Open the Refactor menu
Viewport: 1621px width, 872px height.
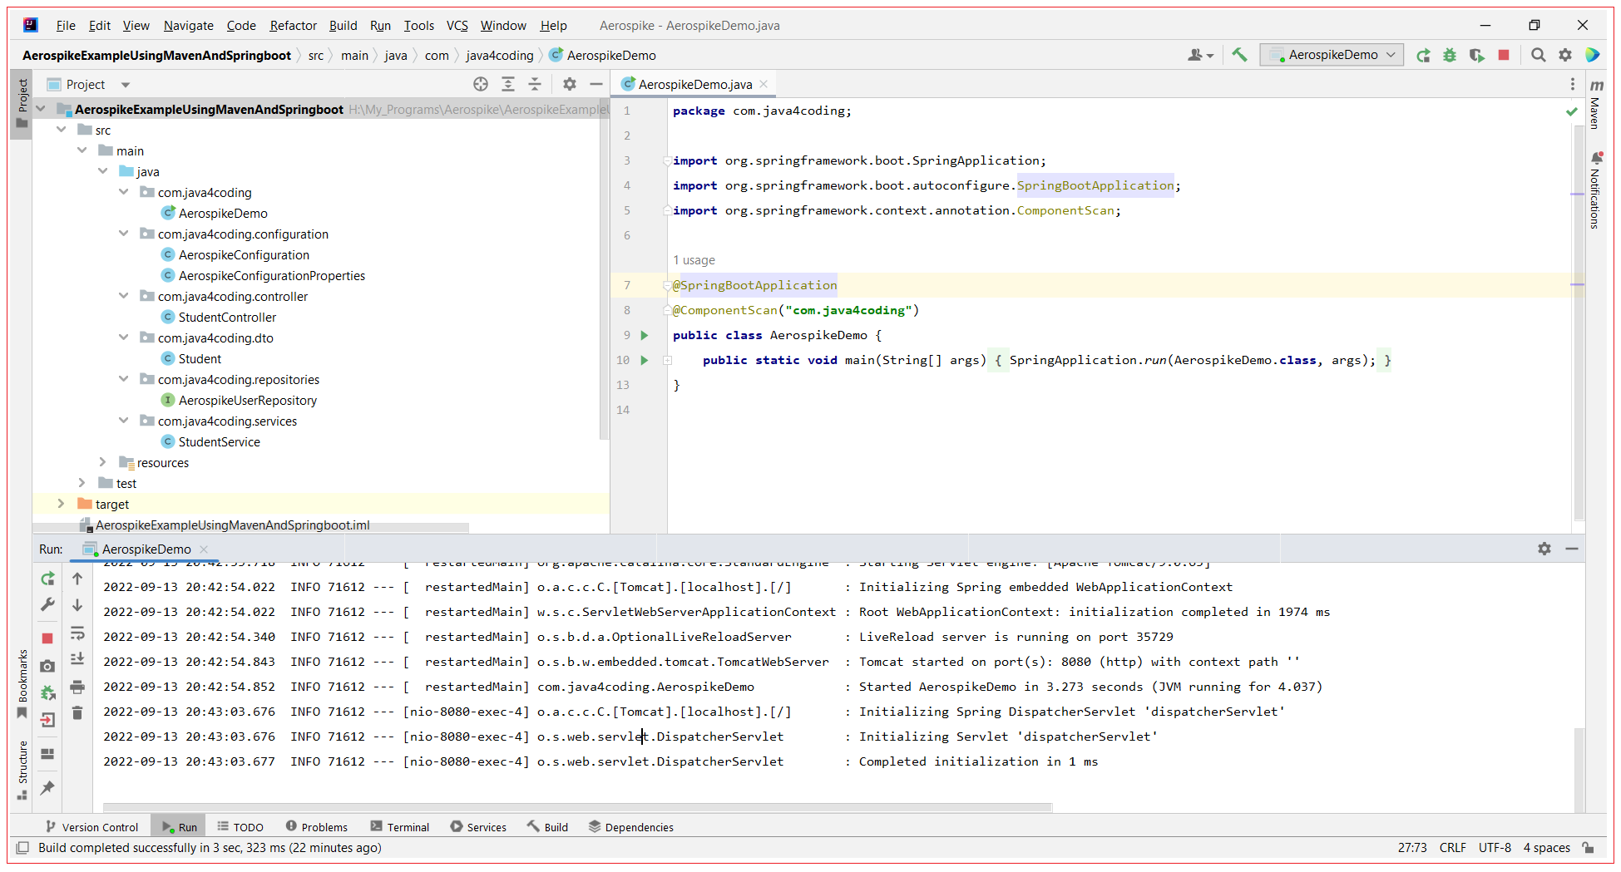click(x=293, y=26)
